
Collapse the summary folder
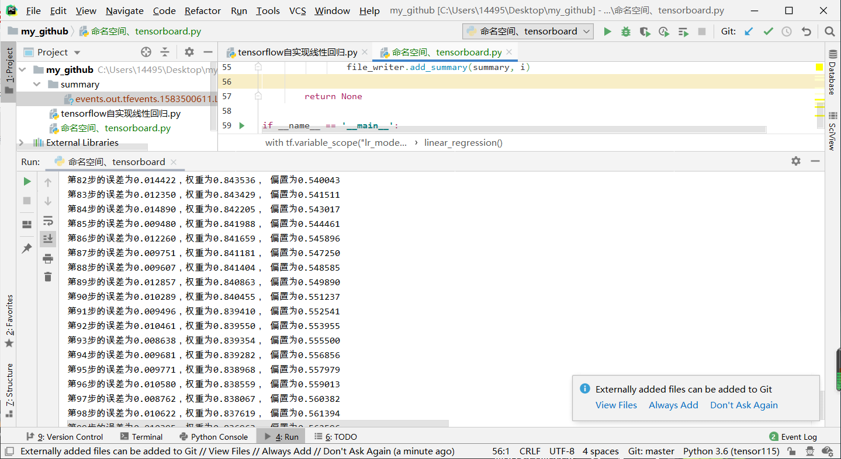[37, 85]
